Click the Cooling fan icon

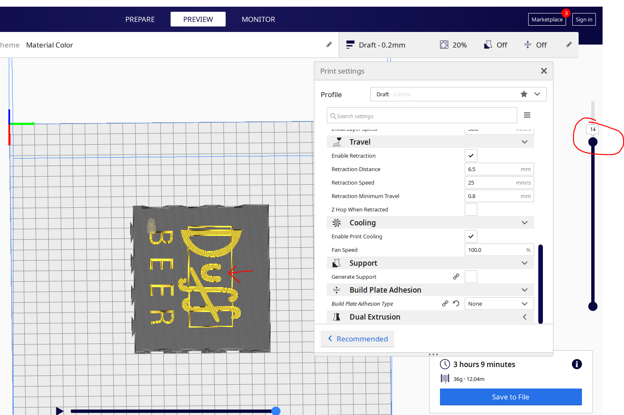pyautogui.click(x=337, y=223)
